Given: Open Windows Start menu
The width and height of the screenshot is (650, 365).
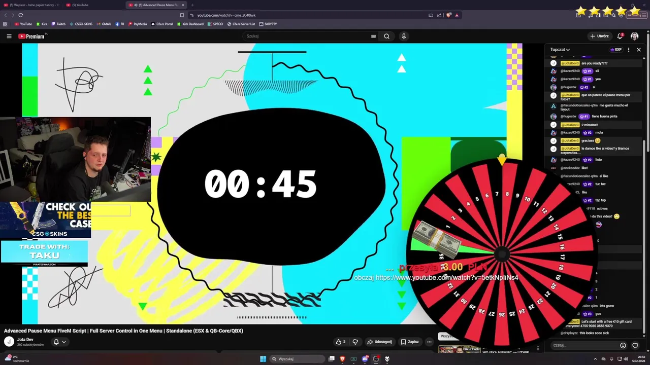Looking at the screenshot, I should 263,359.
